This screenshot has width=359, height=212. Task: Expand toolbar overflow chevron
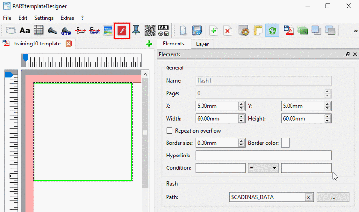pos(355,31)
